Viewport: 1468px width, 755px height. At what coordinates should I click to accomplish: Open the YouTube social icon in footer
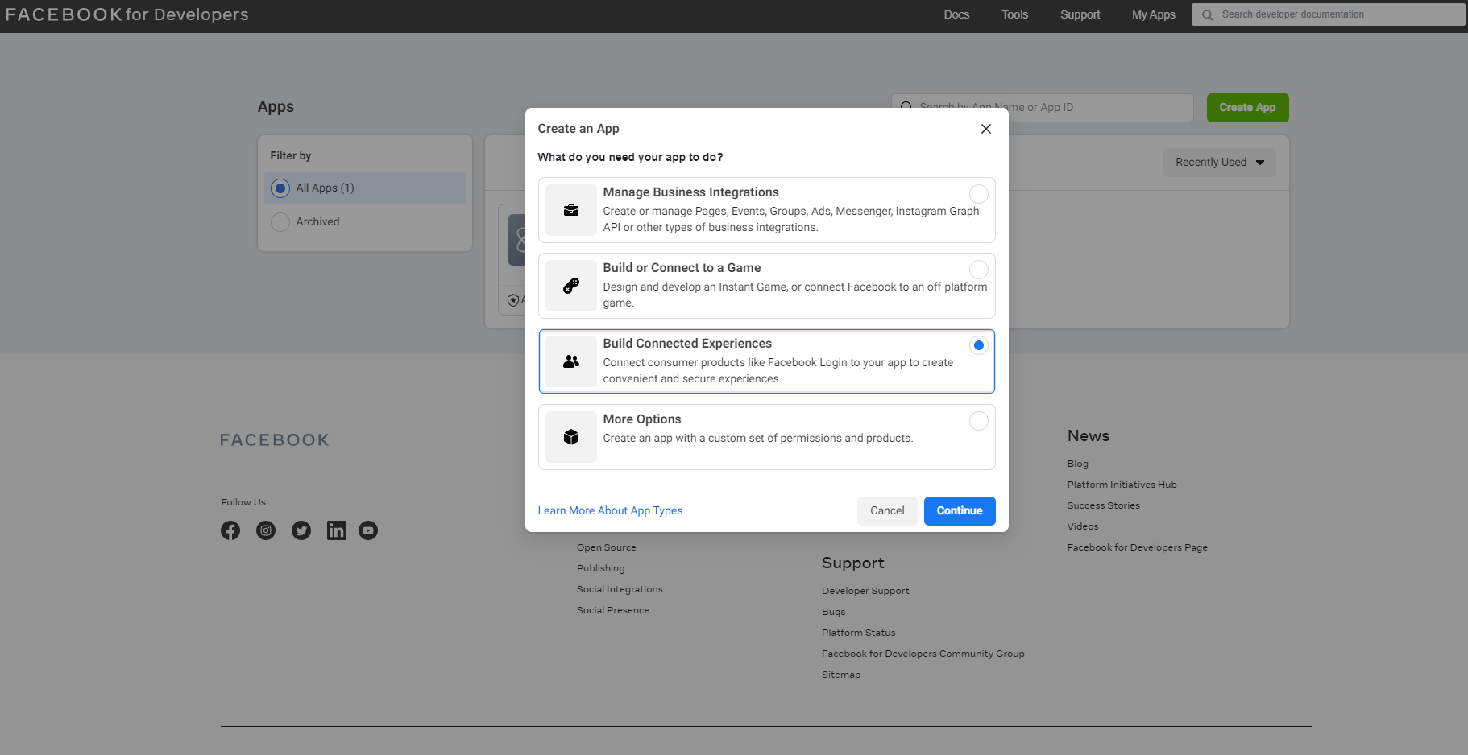pos(368,530)
